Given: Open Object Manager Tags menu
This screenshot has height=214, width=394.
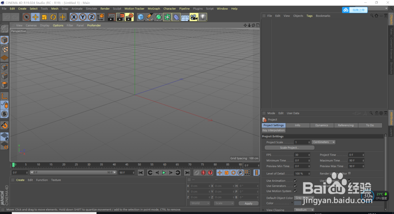Looking at the screenshot, I should pos(309,16).
